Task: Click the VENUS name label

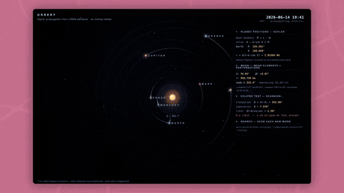Action: pyautogui.click(x=159, y=98)
